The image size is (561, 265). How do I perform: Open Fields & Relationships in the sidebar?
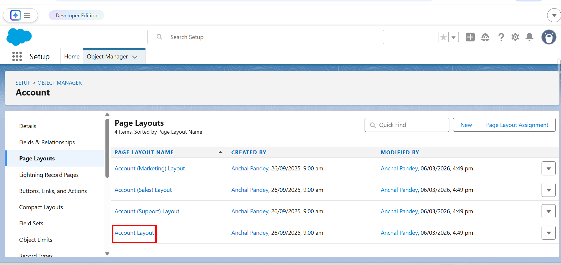pyautogui.click(x=47, y=142)
